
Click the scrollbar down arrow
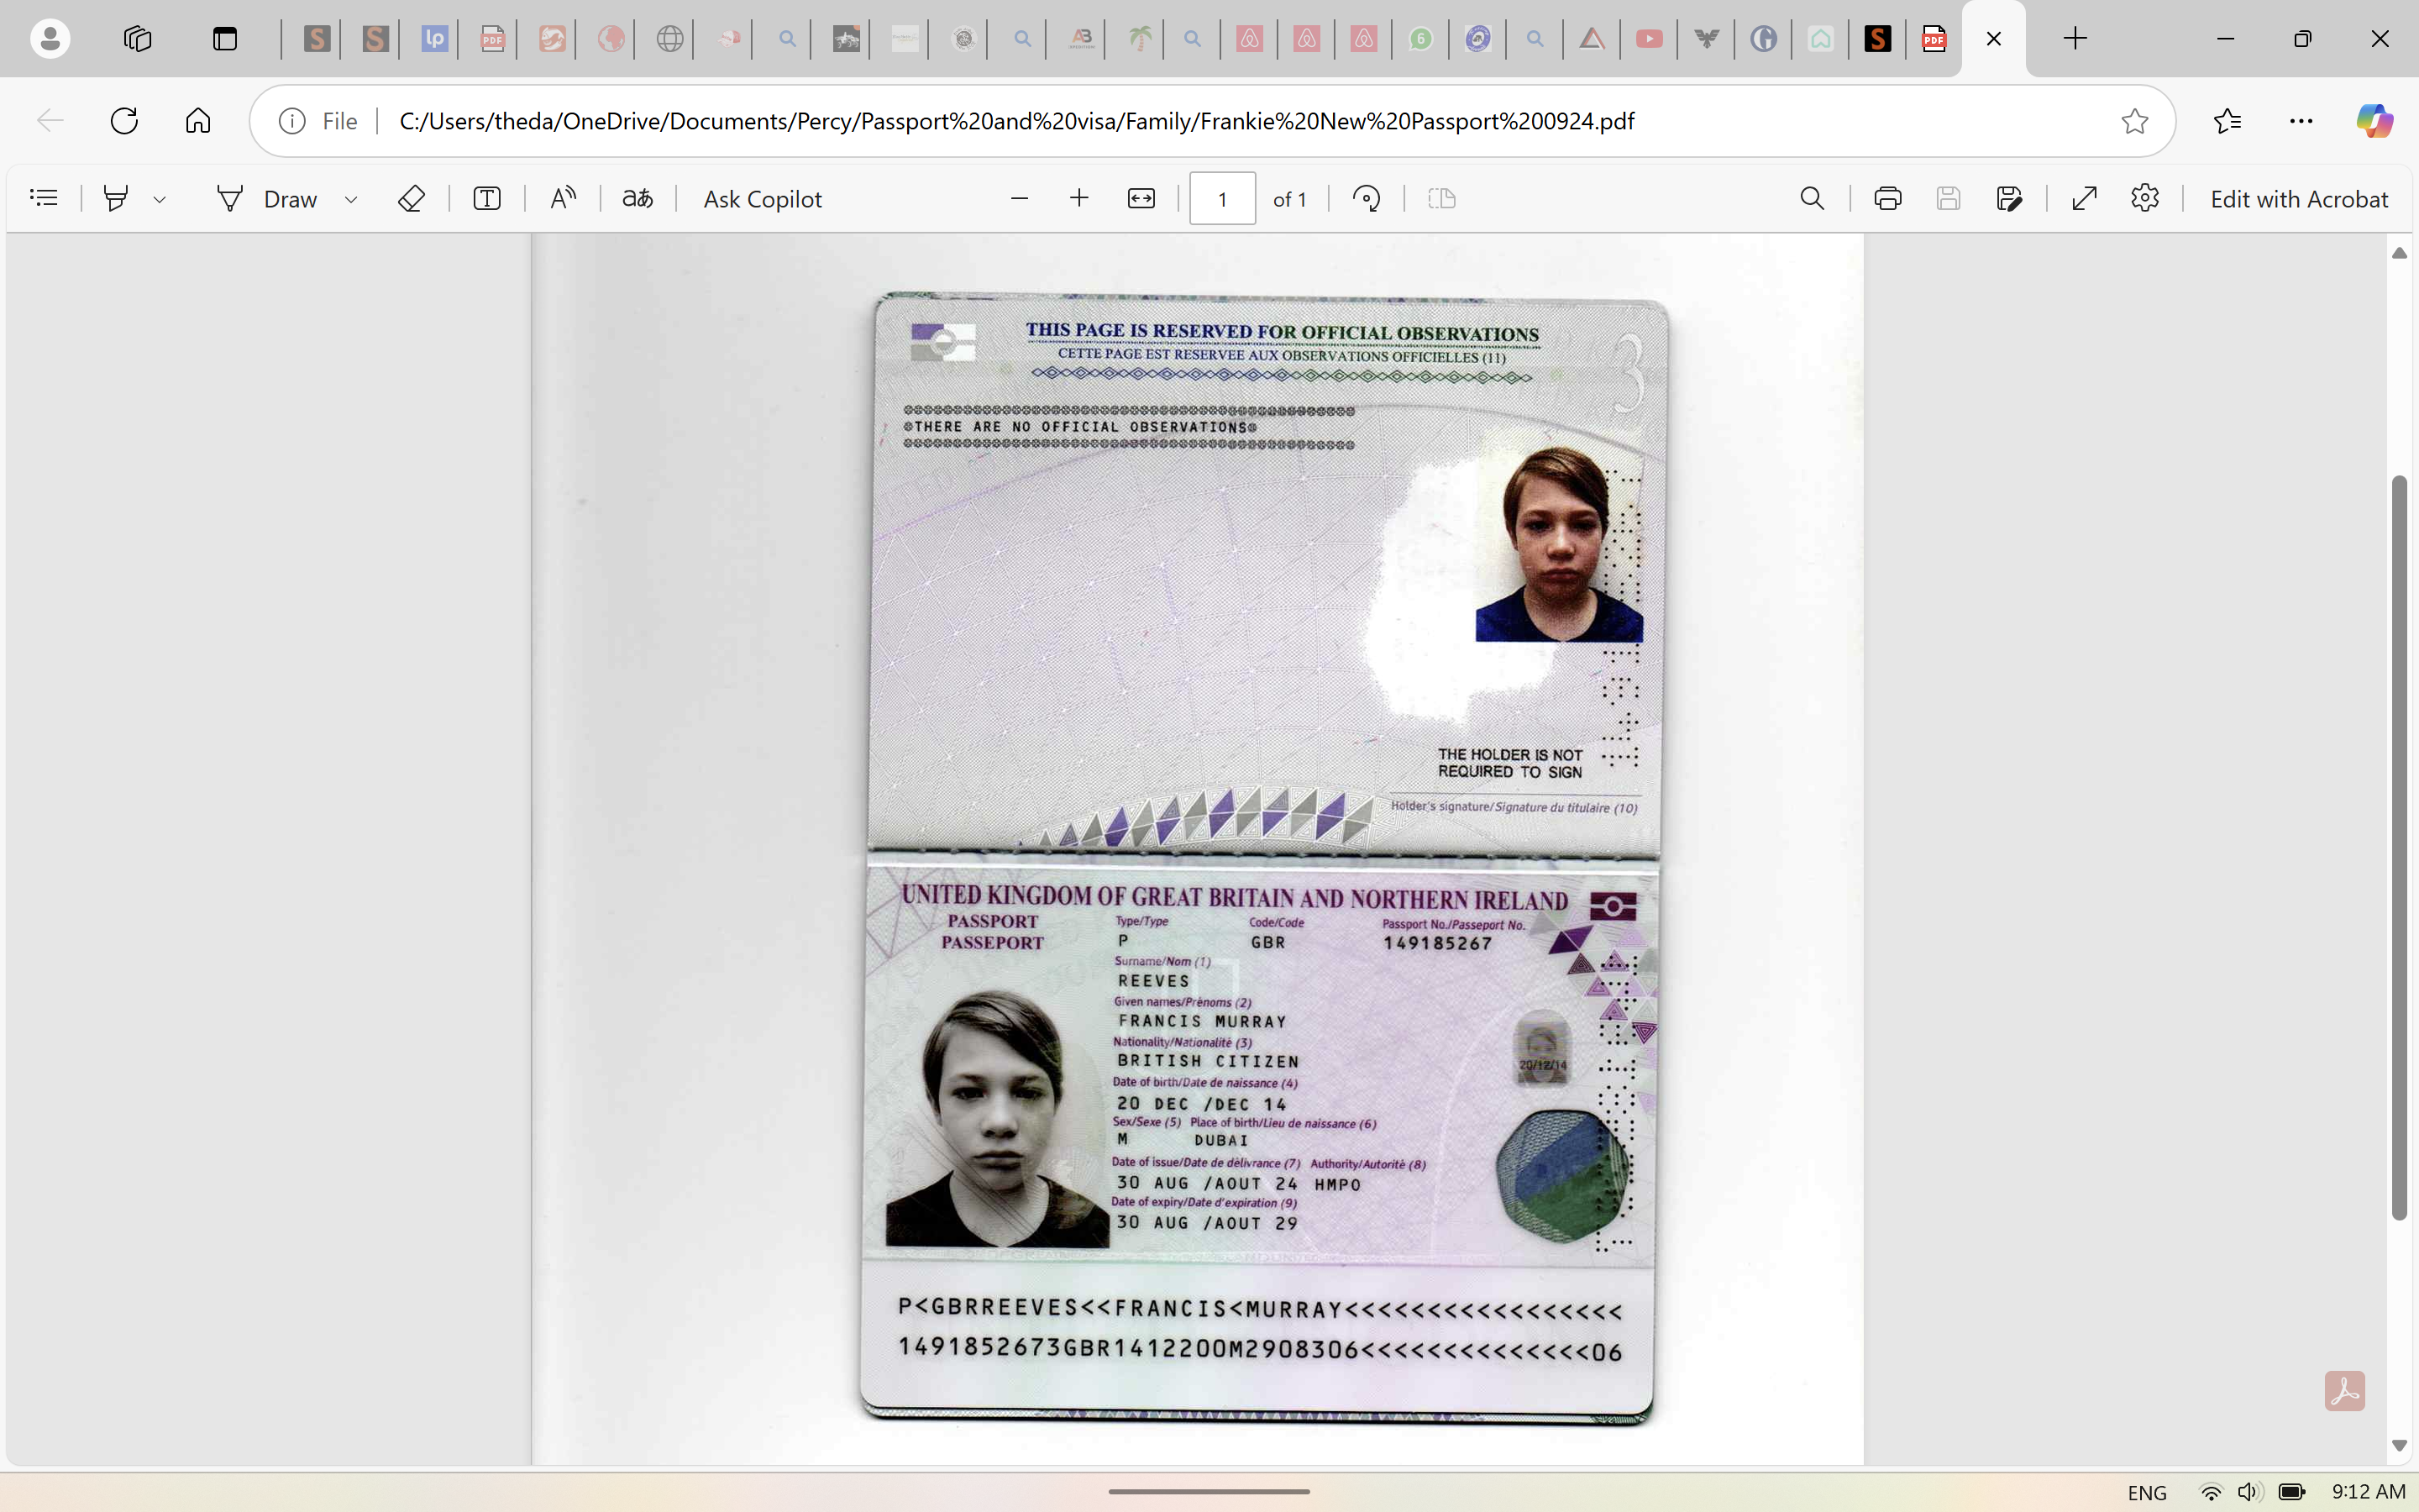coord(2399,1446)
